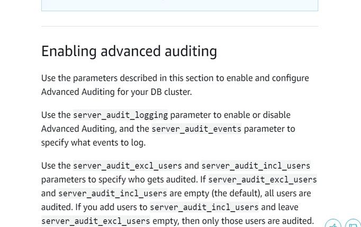The width and height of the screenshot is (361, 227).
Task: Click the thumbs down feedback icon
Action: tap(353, 224)
